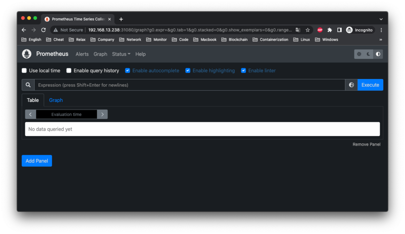Open the Containerization bookmarks folder
405x234 pixels.
click(270, 39)
